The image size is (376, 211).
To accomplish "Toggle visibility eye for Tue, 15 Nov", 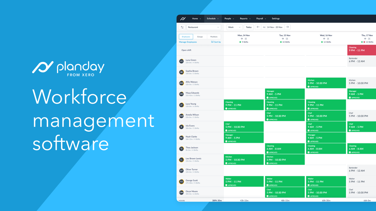I will point(283,39).
